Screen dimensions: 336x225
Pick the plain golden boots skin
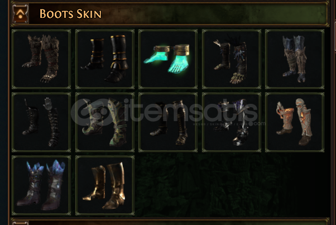tap(105, 185)
